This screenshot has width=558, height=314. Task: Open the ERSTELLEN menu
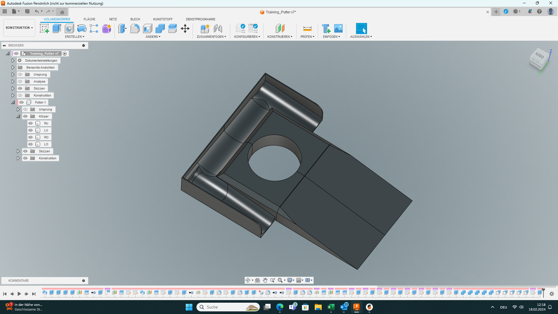[x=74, y=37]
